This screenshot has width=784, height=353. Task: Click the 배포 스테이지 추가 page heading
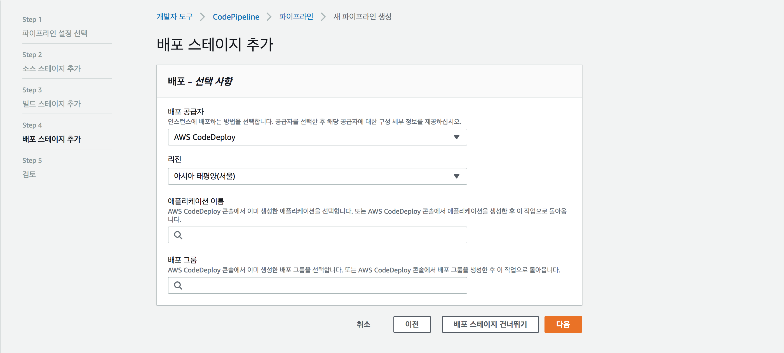(215, 44)
